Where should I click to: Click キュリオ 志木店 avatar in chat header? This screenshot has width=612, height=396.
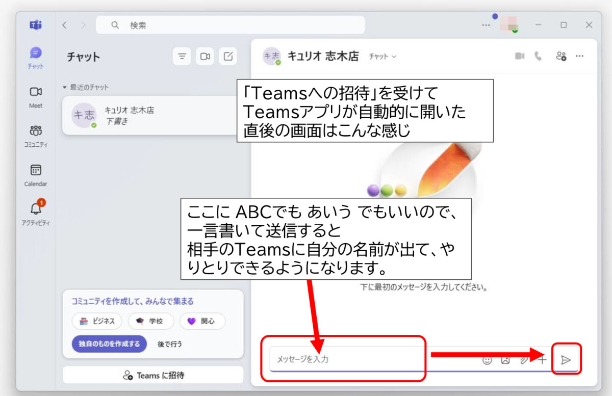click(x=272, y=56)
